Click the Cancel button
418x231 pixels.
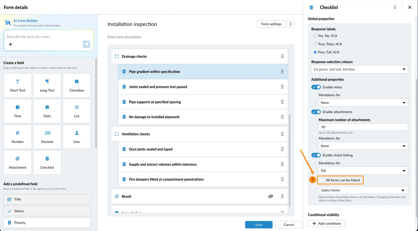point(288,225)
